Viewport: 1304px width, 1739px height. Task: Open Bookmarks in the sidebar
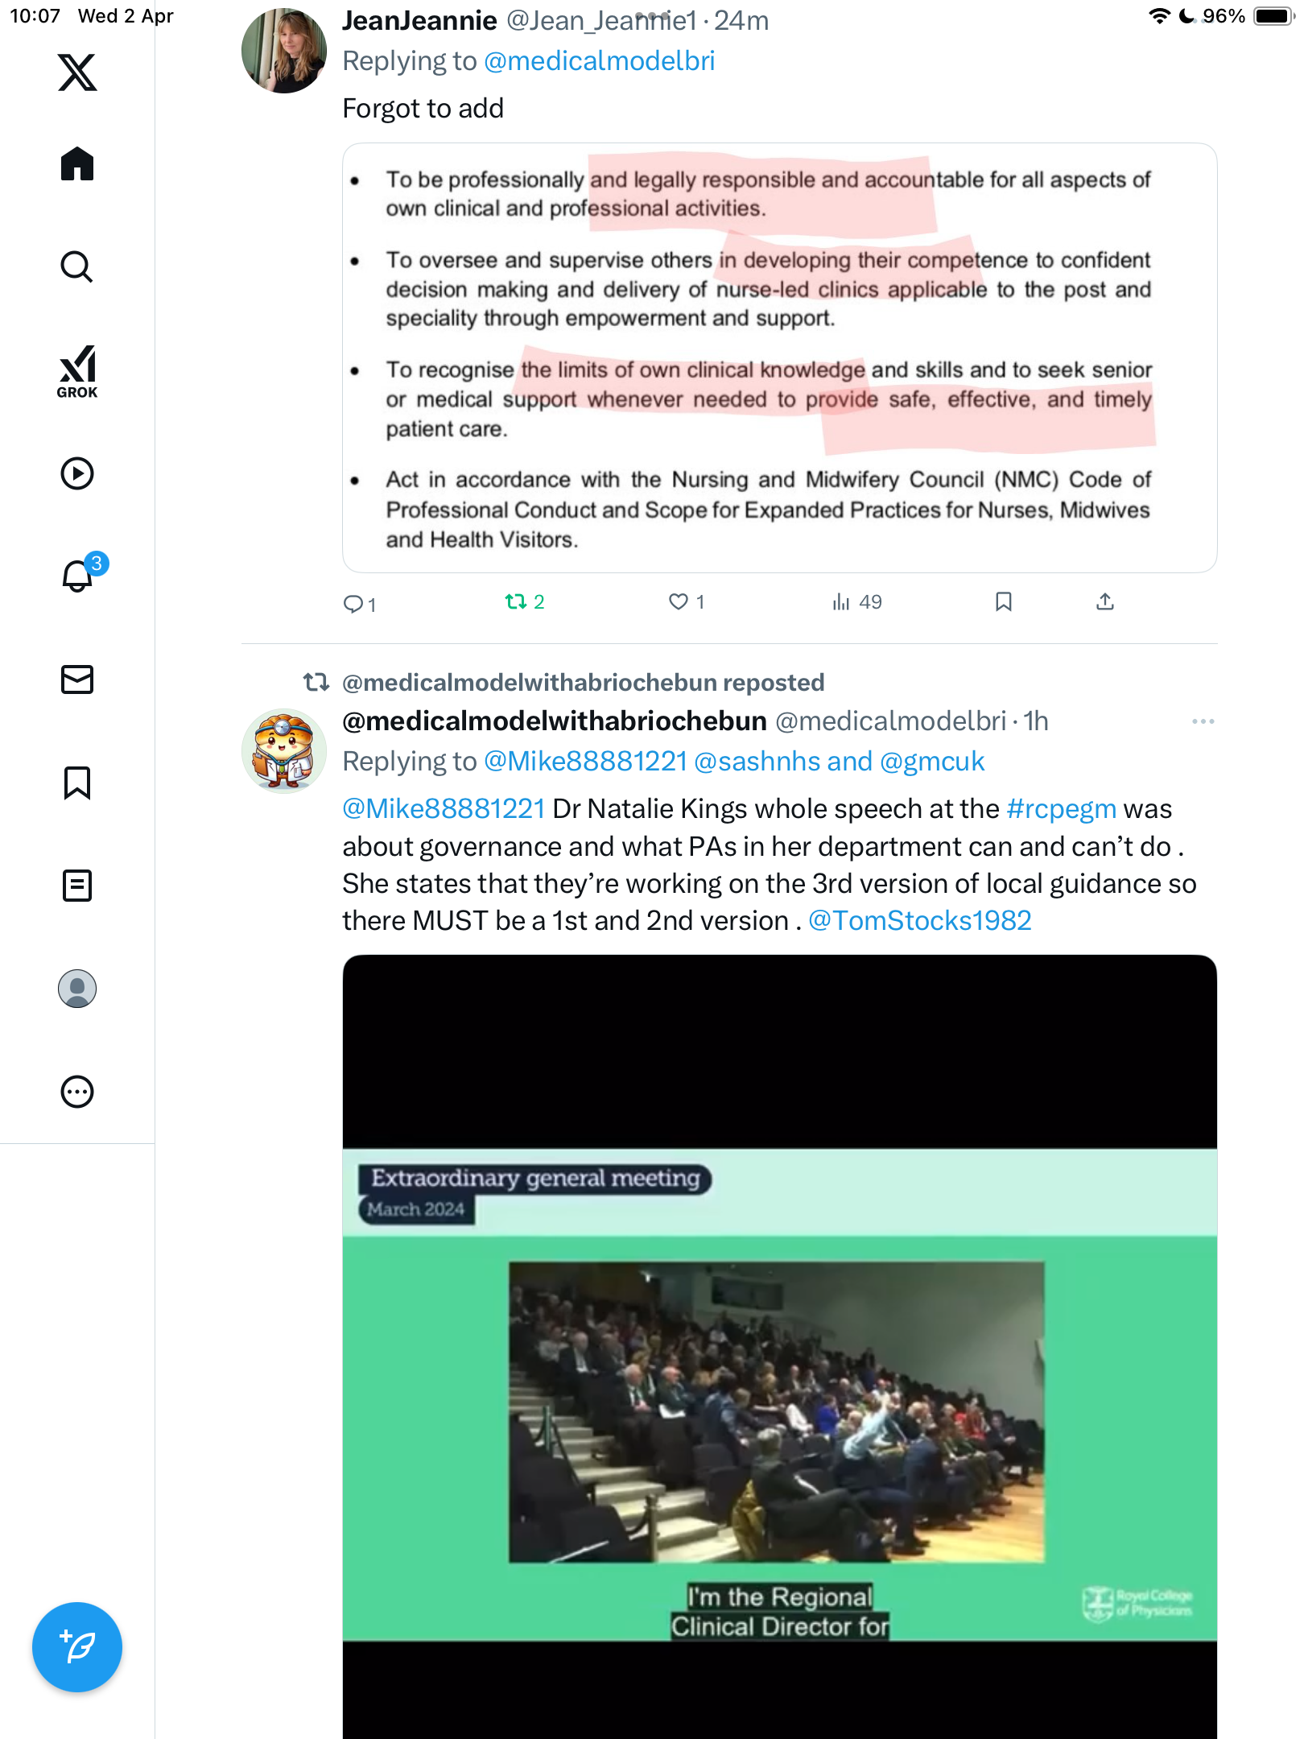77,783
